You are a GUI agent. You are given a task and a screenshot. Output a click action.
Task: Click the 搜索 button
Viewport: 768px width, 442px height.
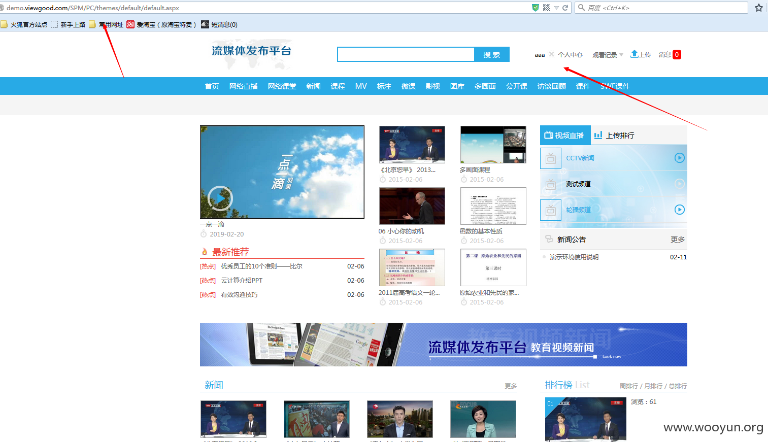point(492,54)
